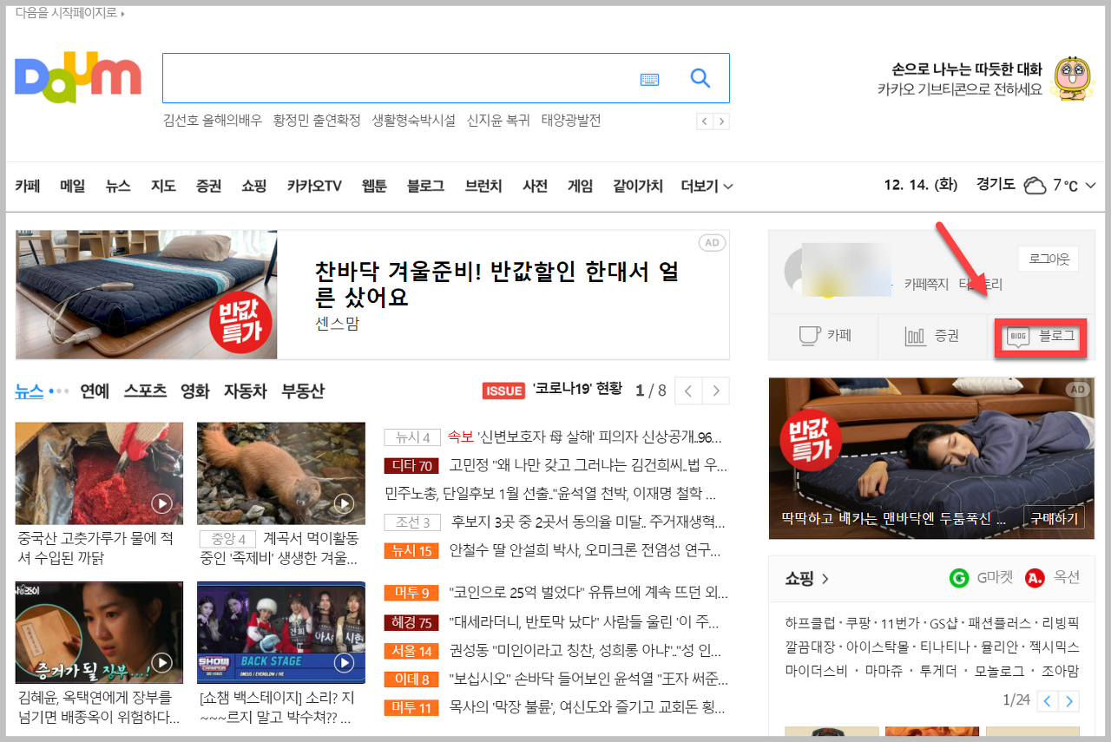Go to next shopping list page
This screenshot has height=742, width=1111.
coord(1069,700)
